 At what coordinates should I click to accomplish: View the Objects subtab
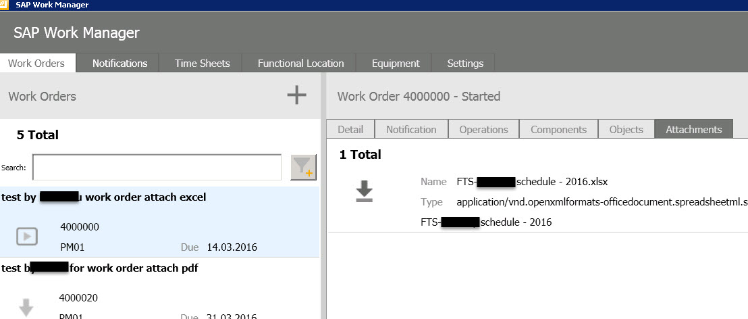626,129
